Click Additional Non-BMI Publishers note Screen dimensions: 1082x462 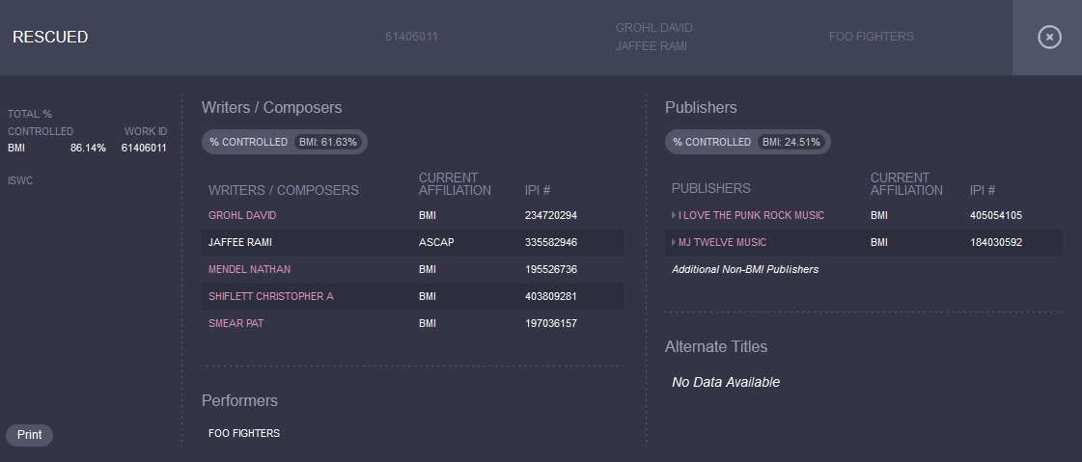[745, 269]
